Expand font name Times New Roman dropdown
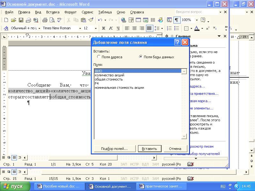This screenshot has height=191, width=255. coord(80,28)
